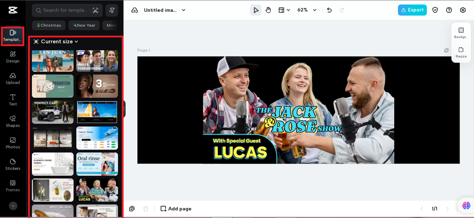Click the cloud save status icon
Viewport: 474px width, 218px height.
135,10
